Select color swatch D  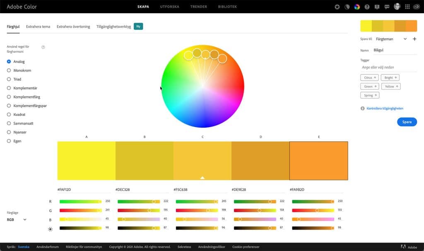tap(260, 161)
